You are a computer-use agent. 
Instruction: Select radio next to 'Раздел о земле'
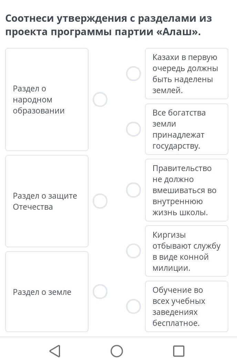(100, 291)
